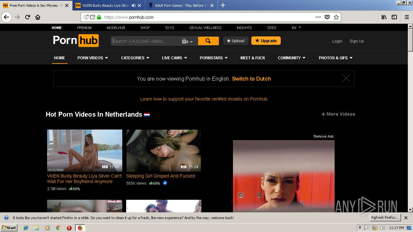
Task: Close the Adult Porn Games tab
Action: pos(212,5)
